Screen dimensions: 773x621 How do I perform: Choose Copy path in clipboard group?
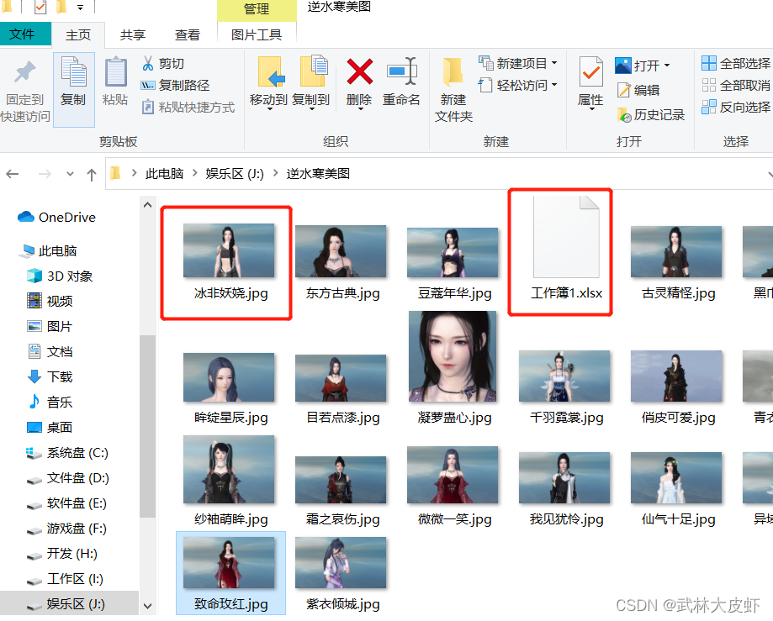click(x=176, y=85)
